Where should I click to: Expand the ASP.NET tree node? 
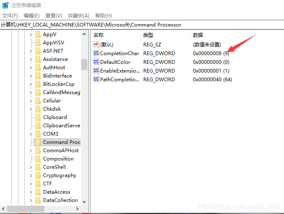(31, 51)
